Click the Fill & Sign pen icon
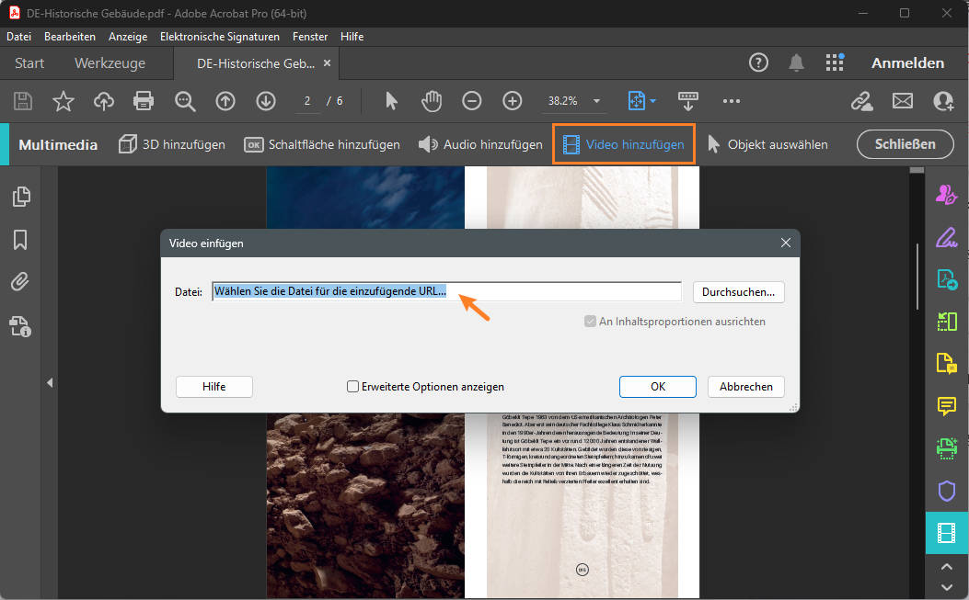The width and height of the screenshot is (969, 600). (946, 238)
